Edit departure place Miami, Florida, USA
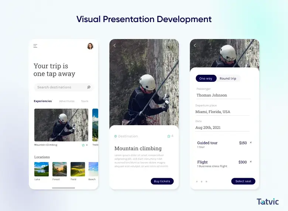The image size is (288, 211). 222,112
